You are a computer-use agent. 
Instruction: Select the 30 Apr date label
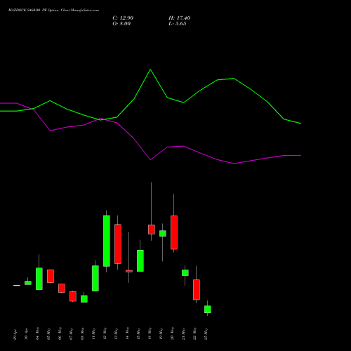click(27, 334)
